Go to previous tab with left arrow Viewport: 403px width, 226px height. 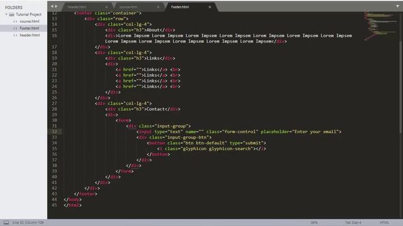[52, 6]
